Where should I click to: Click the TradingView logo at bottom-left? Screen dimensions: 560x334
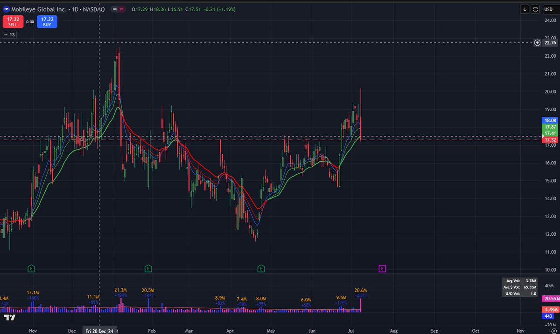[x=9, y=318]
